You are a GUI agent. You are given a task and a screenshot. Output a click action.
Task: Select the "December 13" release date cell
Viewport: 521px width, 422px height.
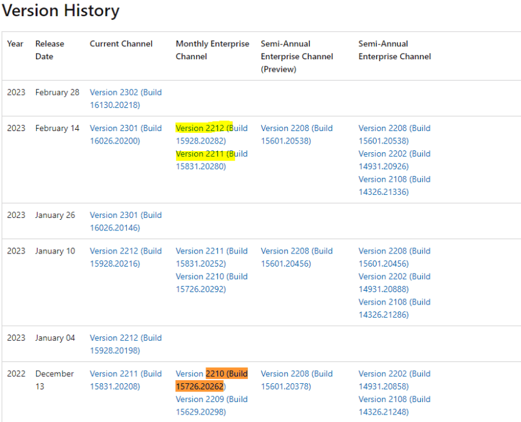coord(54,380)
